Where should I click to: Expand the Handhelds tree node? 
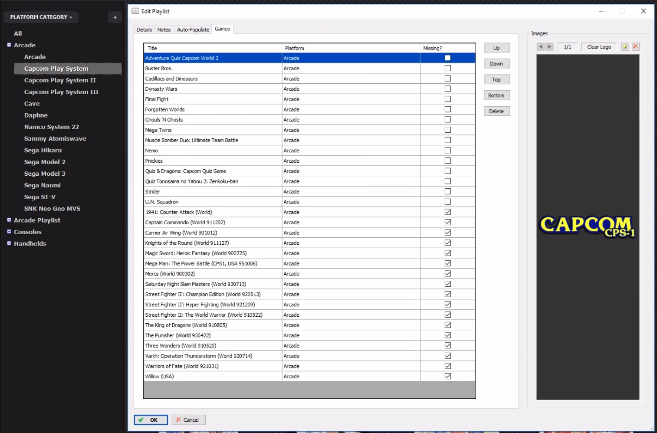9,243
